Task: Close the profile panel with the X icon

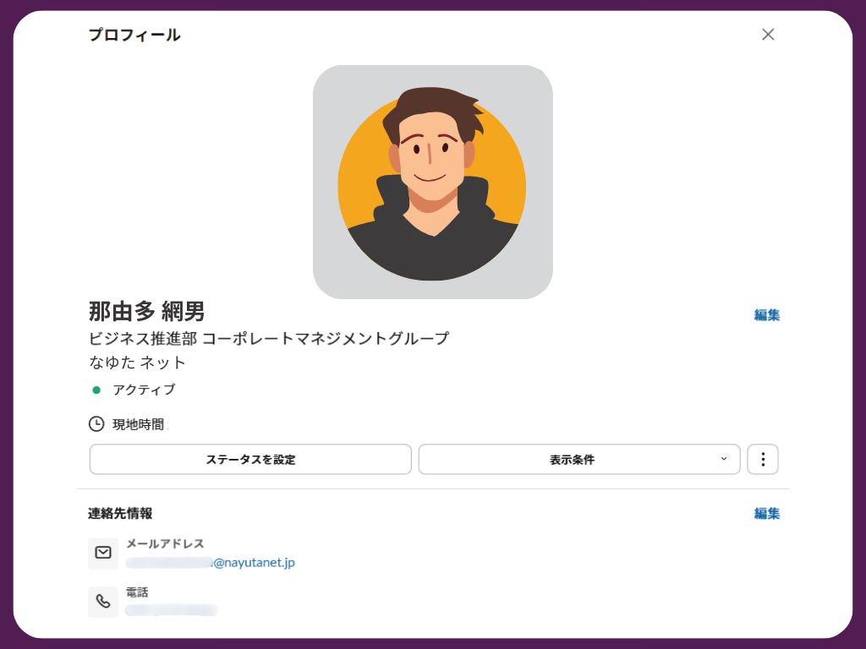Action: pyautogui.click(x=768, y=35)
